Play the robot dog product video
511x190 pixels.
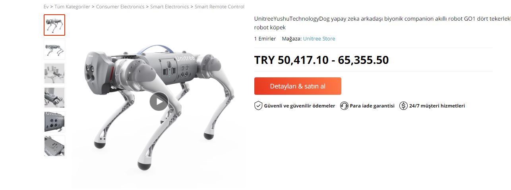pos(159,102)
